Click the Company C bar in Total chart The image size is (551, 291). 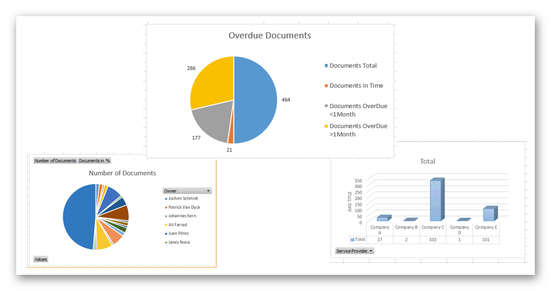436,201
